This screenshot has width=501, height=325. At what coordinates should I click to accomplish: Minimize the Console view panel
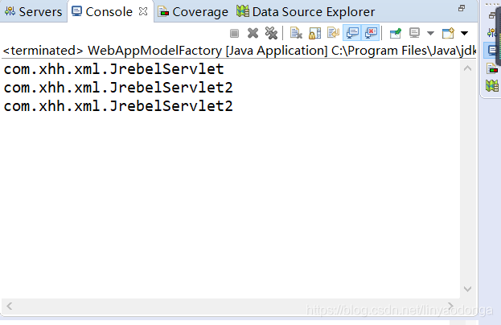pos(462,8)
